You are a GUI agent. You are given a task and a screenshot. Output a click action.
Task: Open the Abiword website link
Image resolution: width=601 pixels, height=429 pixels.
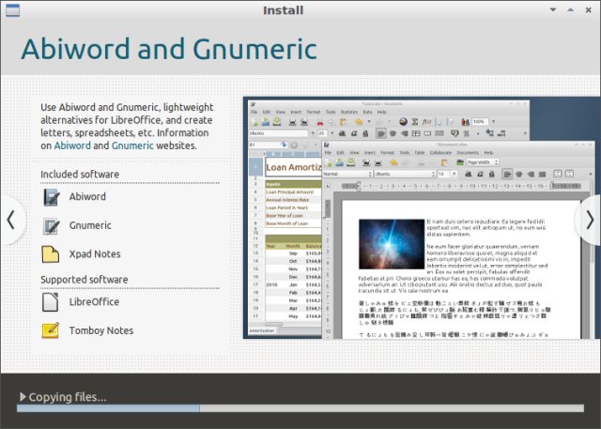(x=72, y=146)
